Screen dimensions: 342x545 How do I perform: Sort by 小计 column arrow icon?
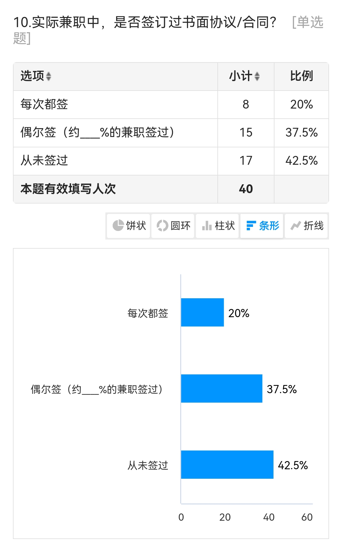[257, 76]
